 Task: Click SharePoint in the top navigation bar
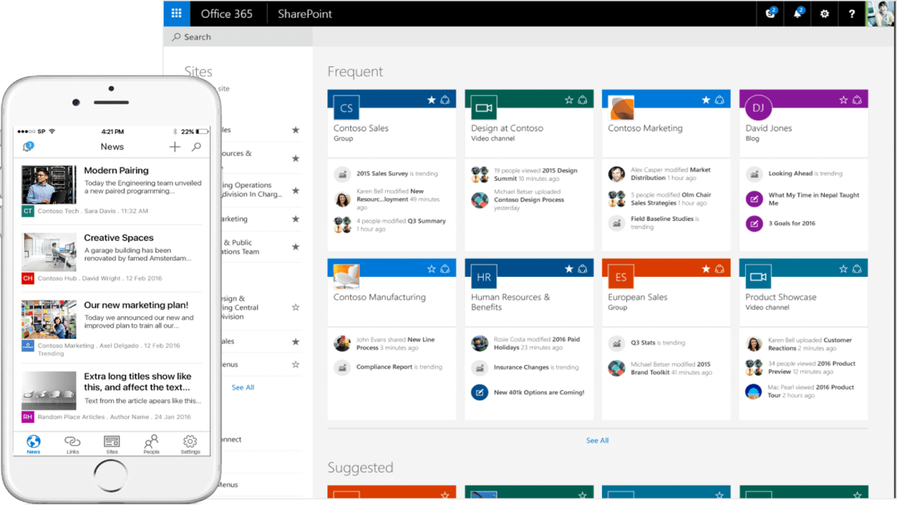coord(305,13)
